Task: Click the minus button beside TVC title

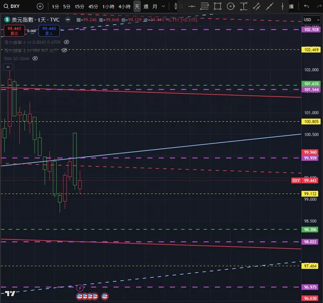Action: point(68,20)
